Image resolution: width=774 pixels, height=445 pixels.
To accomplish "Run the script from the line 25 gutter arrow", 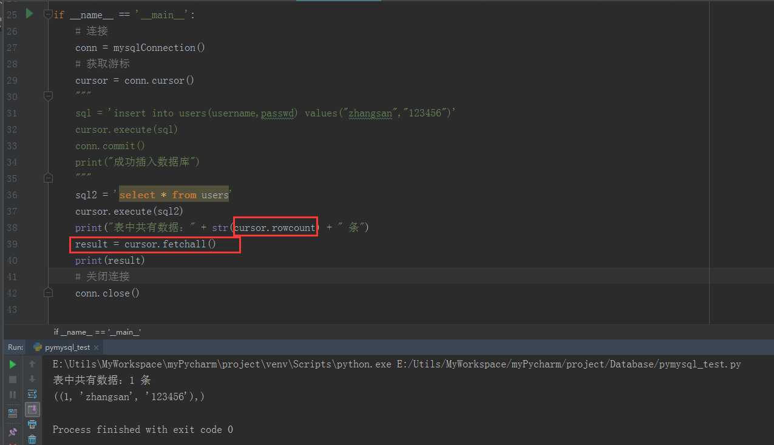I will point(29,13).
